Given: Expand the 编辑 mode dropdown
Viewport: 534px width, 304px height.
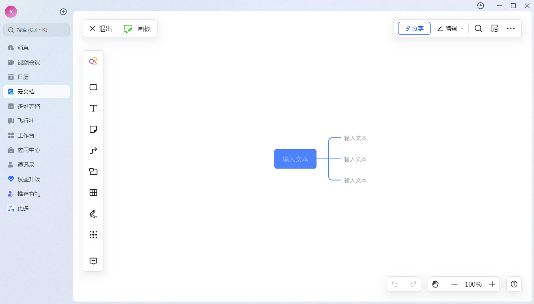Looking at the screenshot, I should coord(450,28).
